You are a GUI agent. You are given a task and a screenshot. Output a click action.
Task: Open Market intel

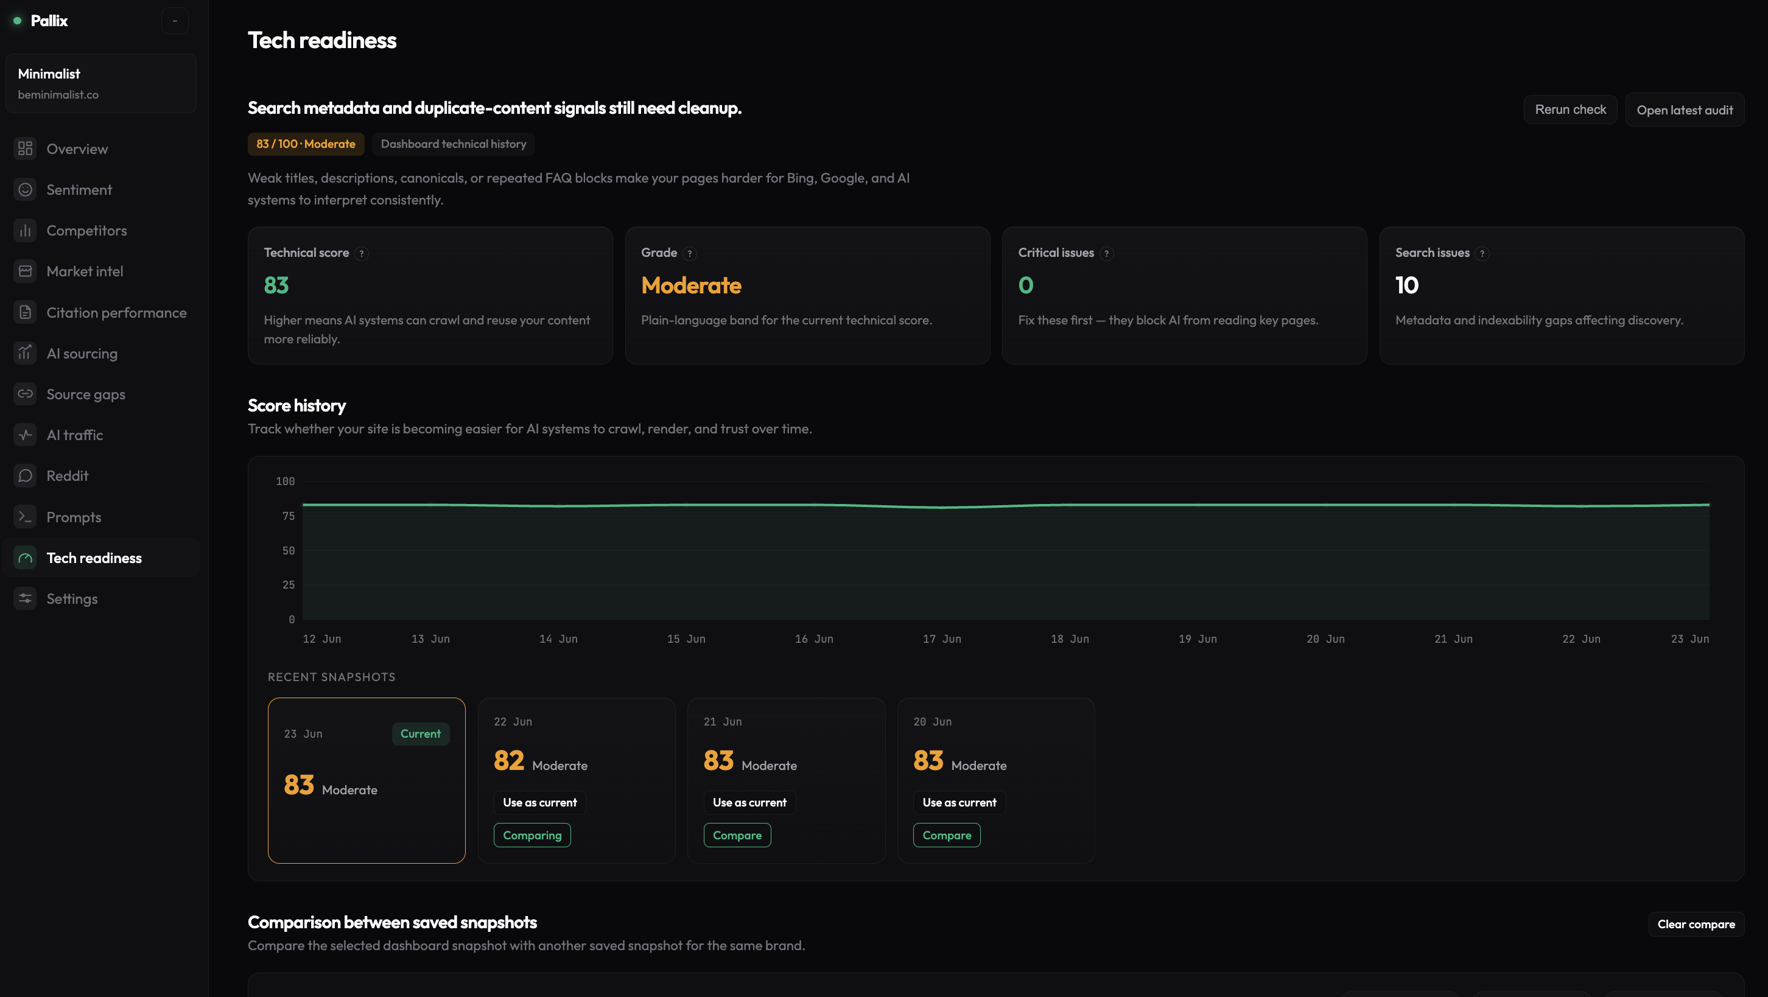101,271
